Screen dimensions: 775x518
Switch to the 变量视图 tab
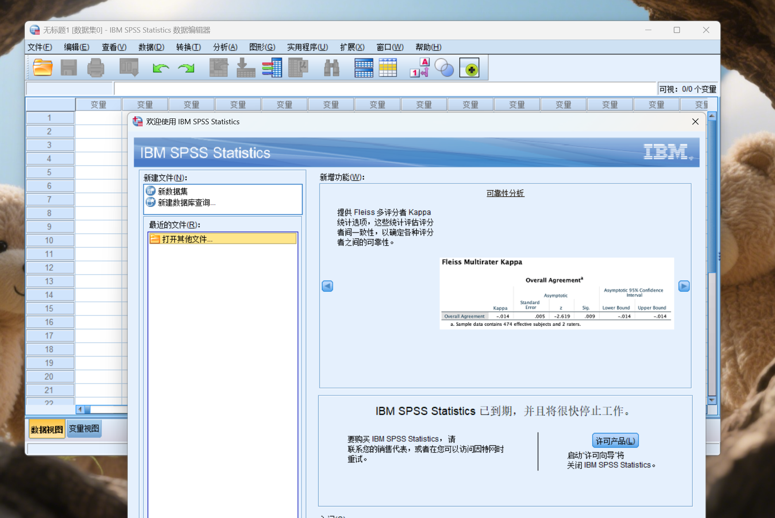coord(84,428)
